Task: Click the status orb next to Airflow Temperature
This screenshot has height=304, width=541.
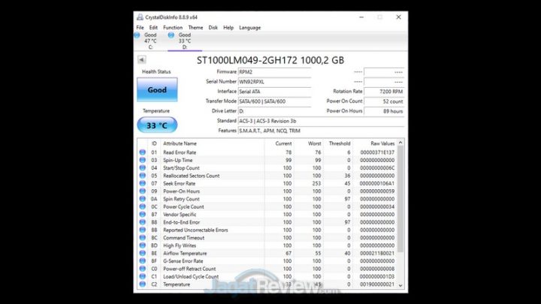Action: pos(143,254)
